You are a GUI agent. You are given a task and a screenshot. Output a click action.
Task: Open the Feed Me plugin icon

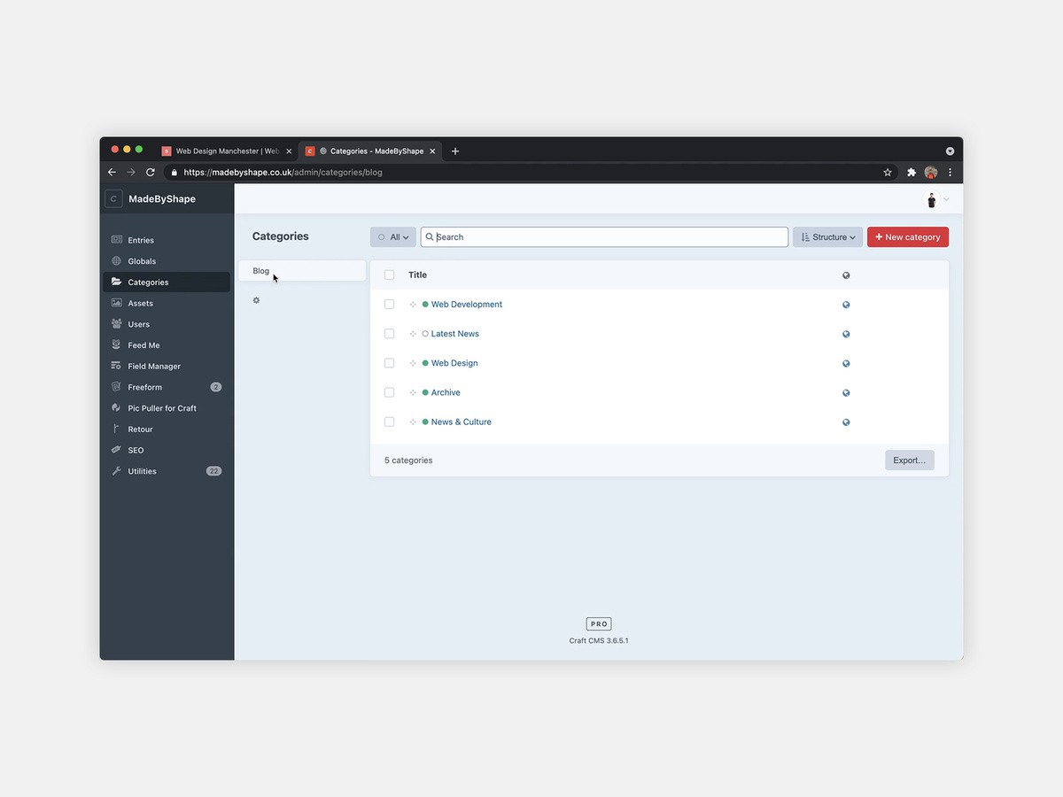point(118,344)
